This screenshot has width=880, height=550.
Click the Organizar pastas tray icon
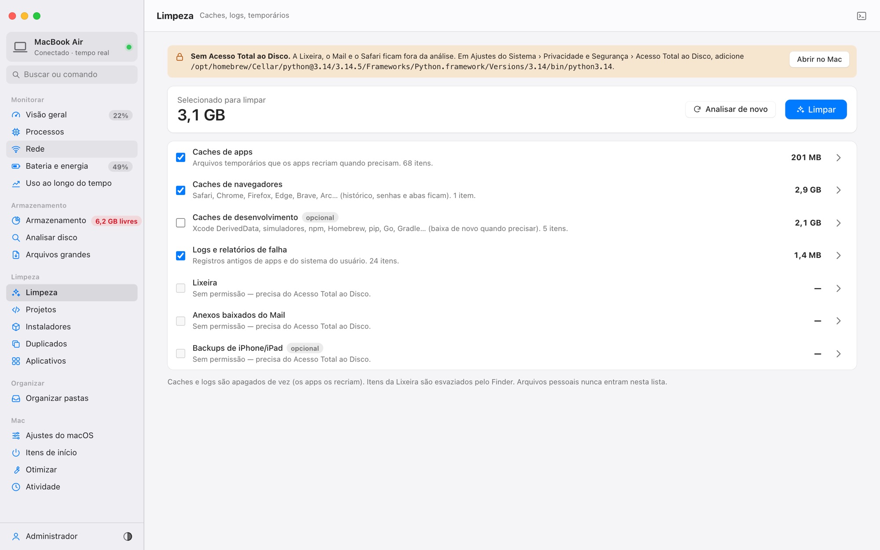click(x=16, y=399)
